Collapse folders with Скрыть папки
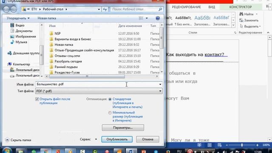The height and width of the screenshot is (153, 272). (x=18, y=140)
